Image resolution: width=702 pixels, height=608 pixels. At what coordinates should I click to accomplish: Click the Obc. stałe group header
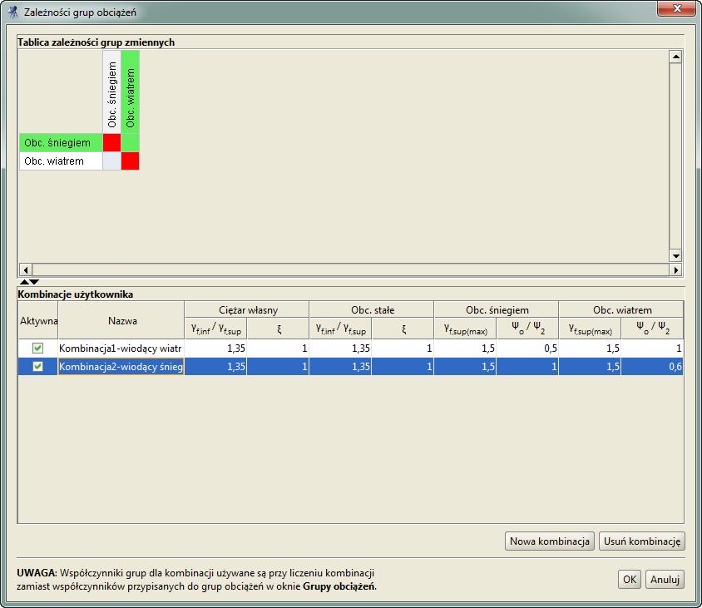tap(372, 309)
